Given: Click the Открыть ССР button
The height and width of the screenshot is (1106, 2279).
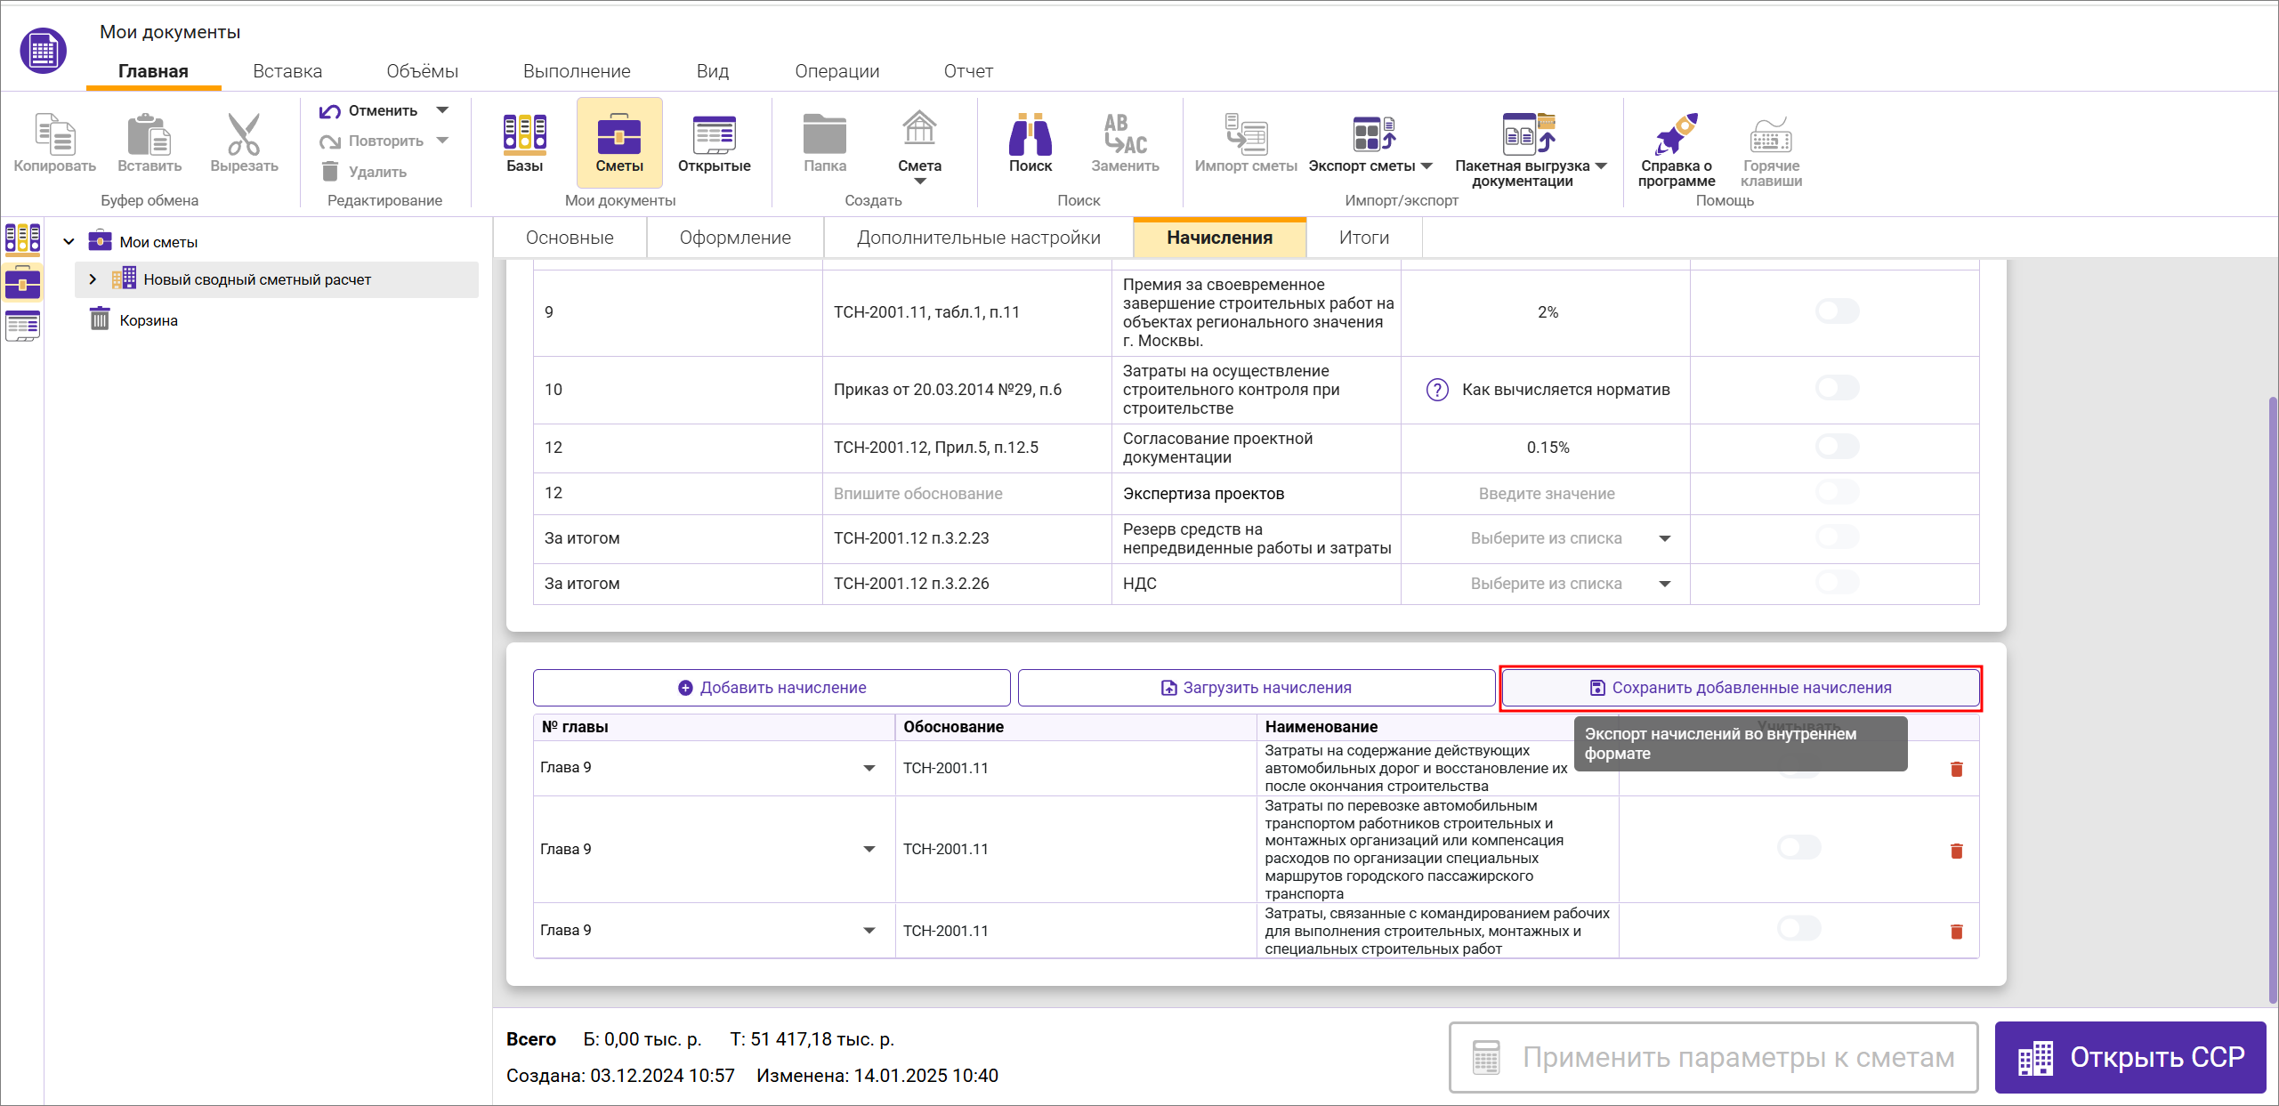Looking at the screenshot, I should point(2129,1057).
